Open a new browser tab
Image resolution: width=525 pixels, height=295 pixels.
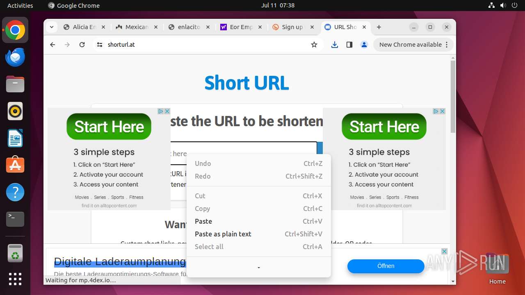379,27
